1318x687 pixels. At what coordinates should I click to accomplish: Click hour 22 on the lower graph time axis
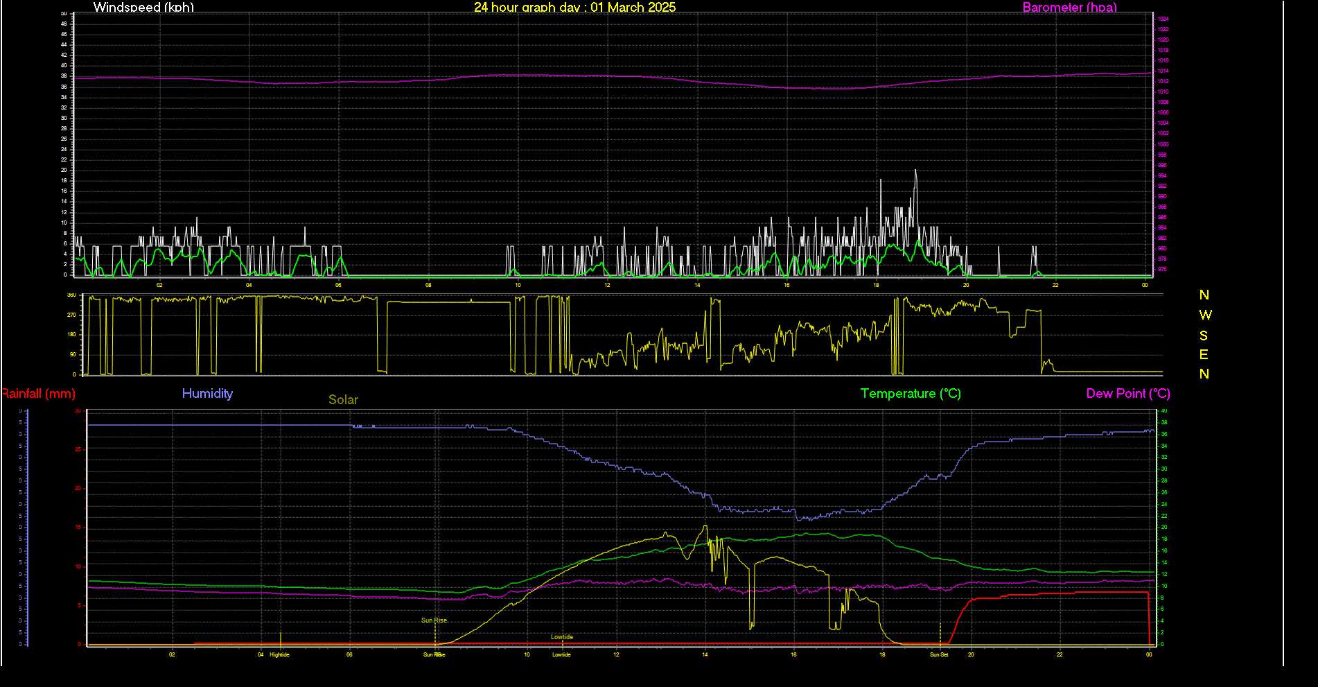pyautogui.click(x=1060, y=654)
